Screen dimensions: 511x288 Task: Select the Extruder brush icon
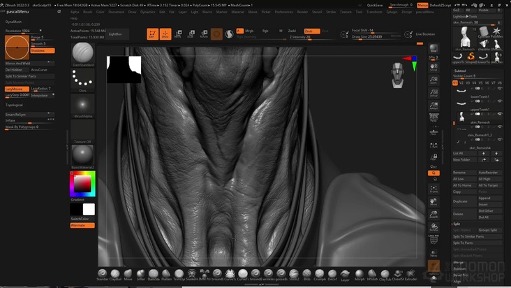(410, 273)
